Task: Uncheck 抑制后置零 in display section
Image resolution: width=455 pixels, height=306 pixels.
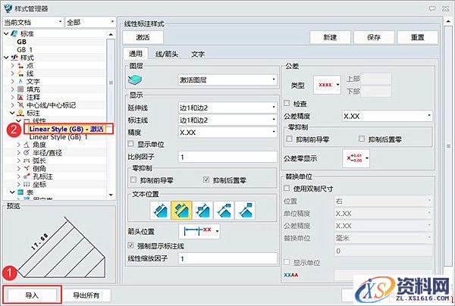Action: [206, 180]
